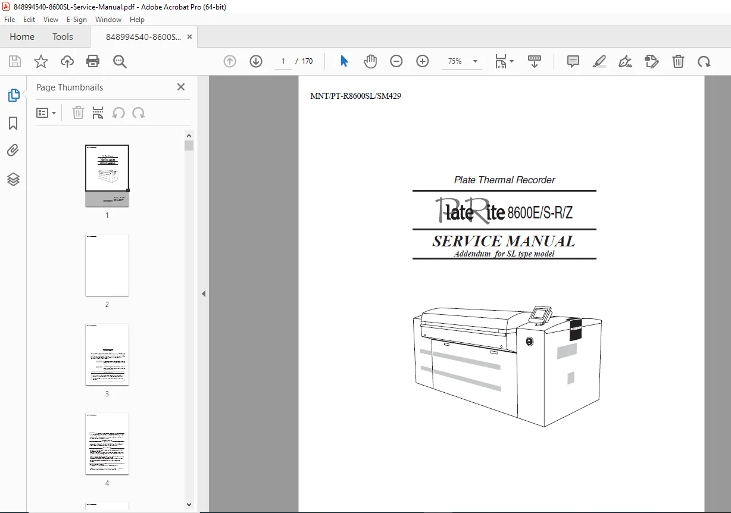
Task: Select page 2 thumbnail
Action: [x=107, y=265]
